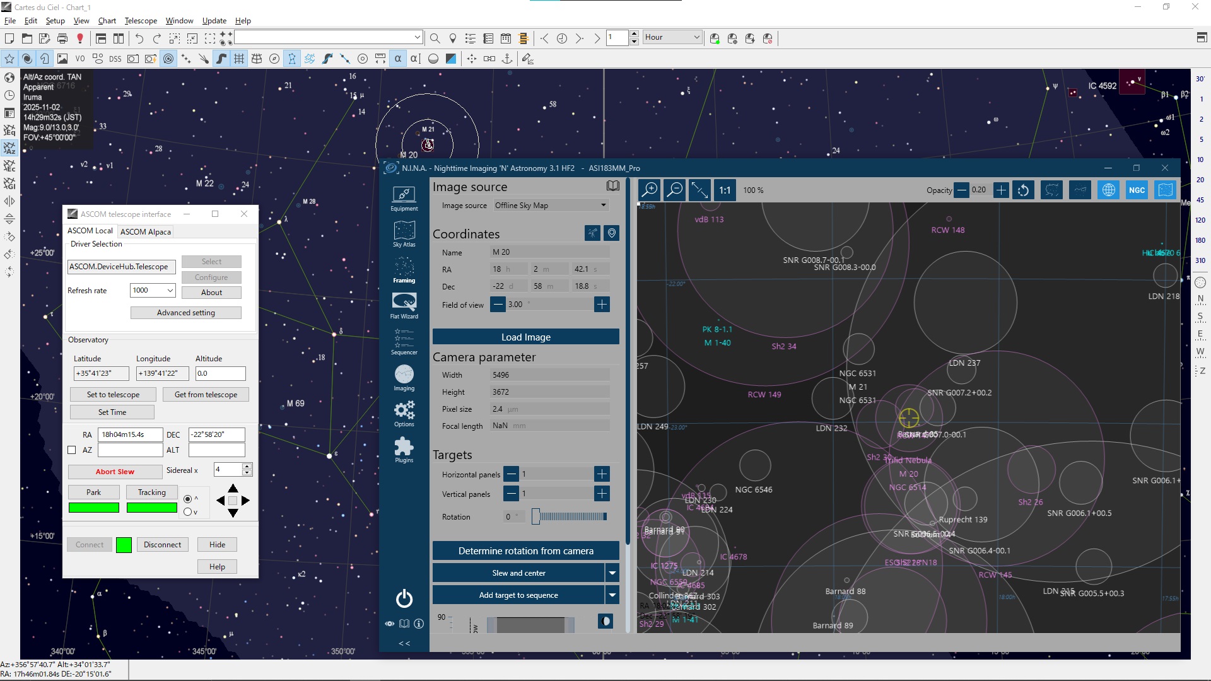Click the Load Image button
Image resolution: width=1211 pixels, height=681 pixels.
(525, 337)
